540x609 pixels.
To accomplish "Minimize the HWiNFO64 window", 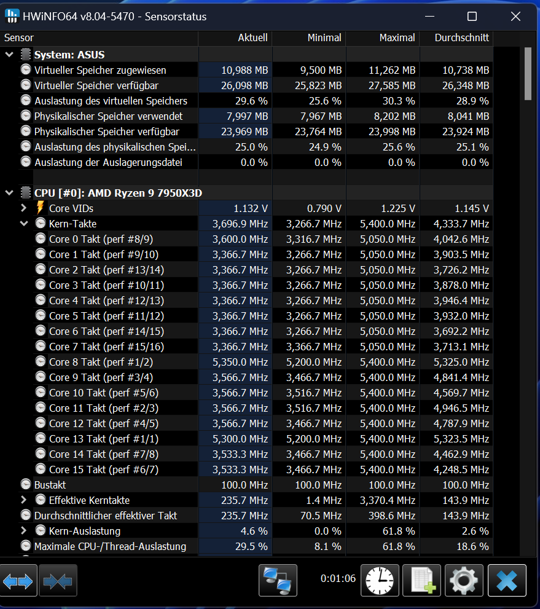I will tap(429, 17).
